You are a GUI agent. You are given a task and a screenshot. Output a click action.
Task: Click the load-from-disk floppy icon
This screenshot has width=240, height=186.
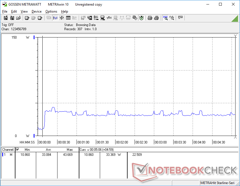[x=12, y=18]
